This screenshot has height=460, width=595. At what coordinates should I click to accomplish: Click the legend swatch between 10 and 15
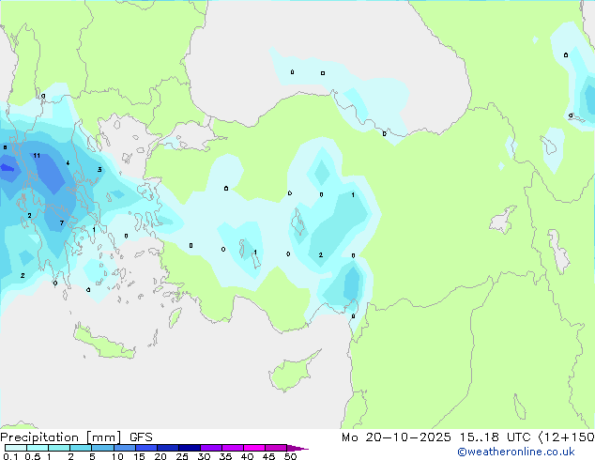tap(124, 448)
